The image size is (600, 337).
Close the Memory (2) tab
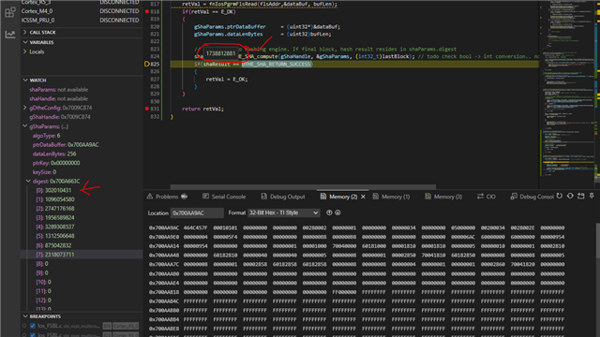pos(363,197)
